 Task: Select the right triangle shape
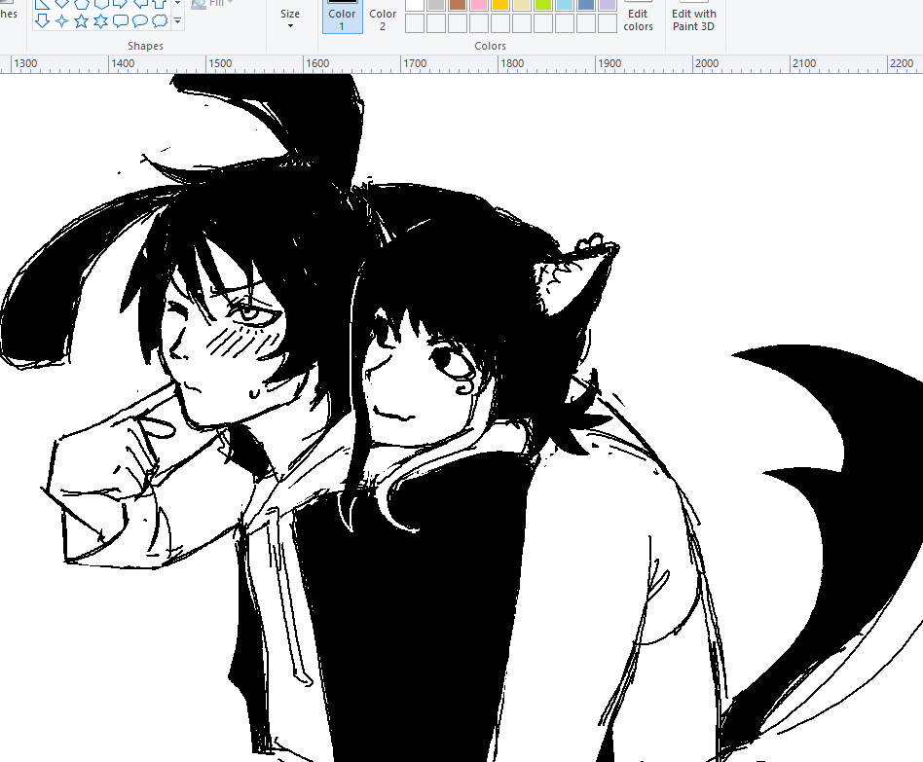(42, 4)
